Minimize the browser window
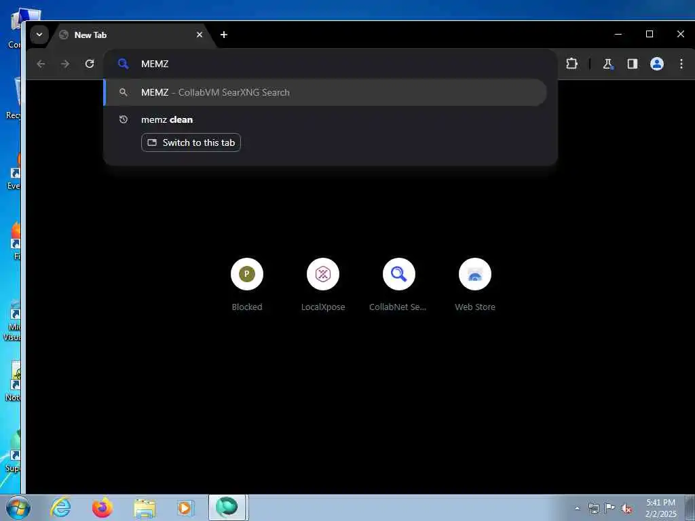This screenshot has width=695, height=521. [618, 34]
